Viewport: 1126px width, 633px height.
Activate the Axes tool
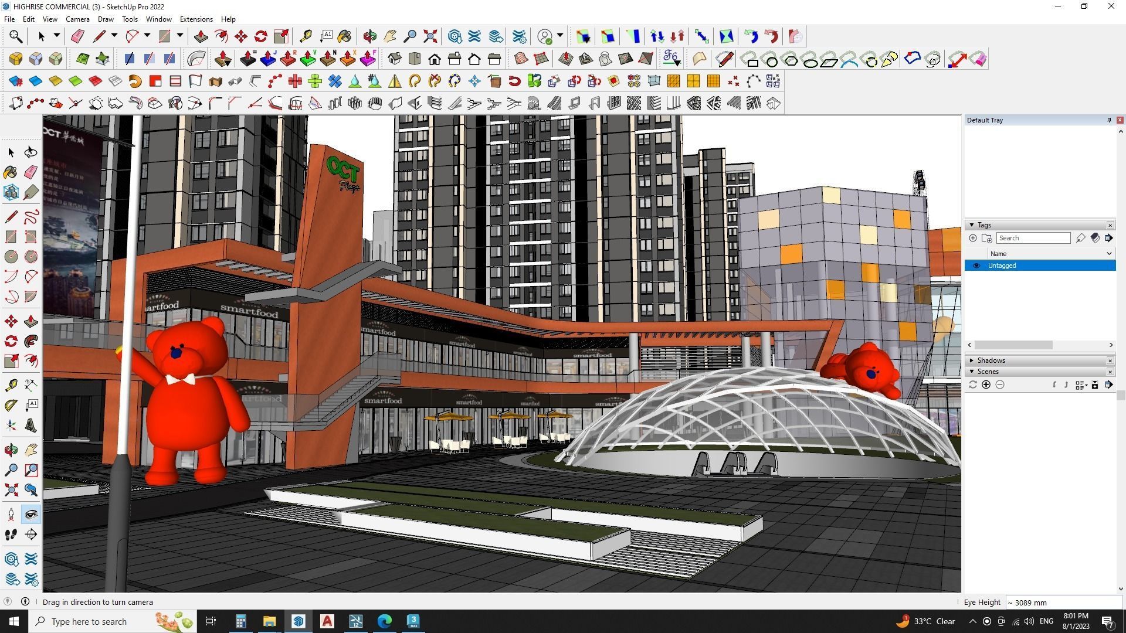pos(11,426)
